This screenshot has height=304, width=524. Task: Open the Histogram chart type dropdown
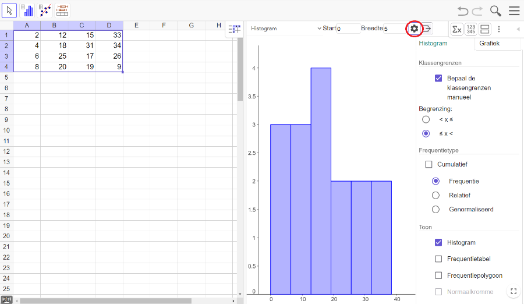(285, 29)
